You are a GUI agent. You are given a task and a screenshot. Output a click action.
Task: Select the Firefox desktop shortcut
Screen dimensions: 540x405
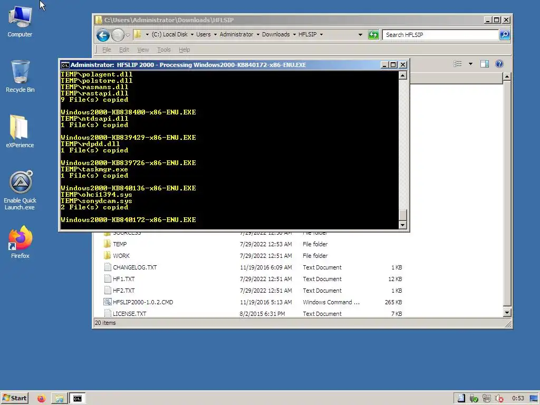click(x=20, y=242)
